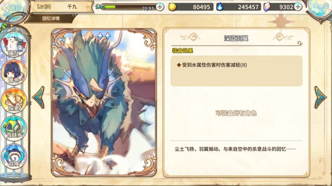Open the 角色 character menu
This screenshot has height=186, width=332.
click(x=14, y=72)
